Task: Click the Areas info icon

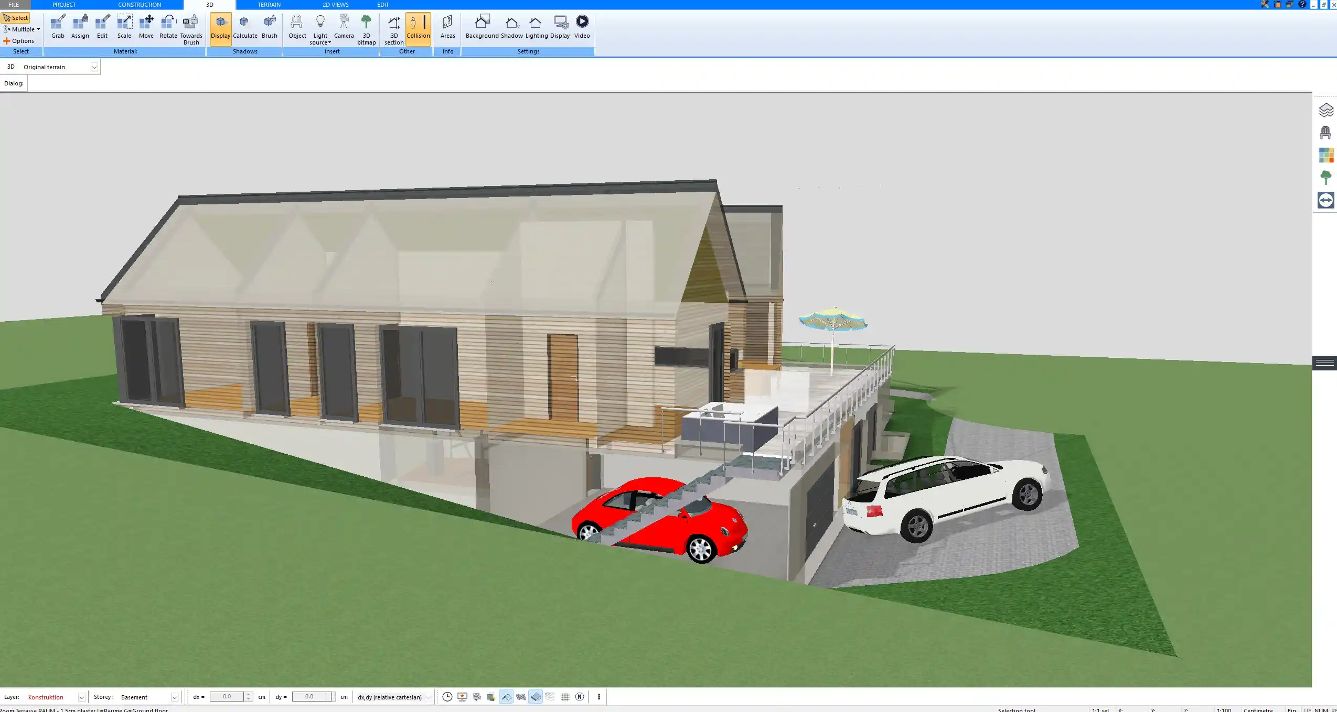Action: (447, 27)
